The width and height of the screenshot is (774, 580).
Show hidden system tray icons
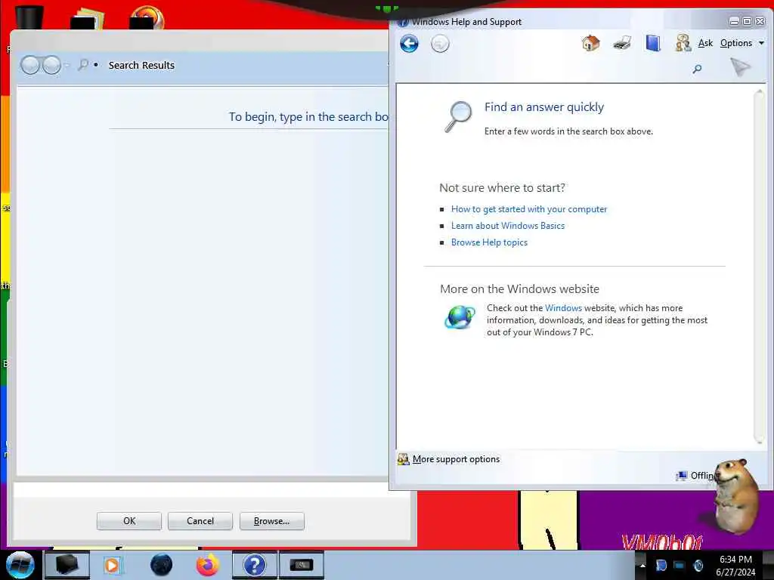pyautogui.click(x=642, y=565)
